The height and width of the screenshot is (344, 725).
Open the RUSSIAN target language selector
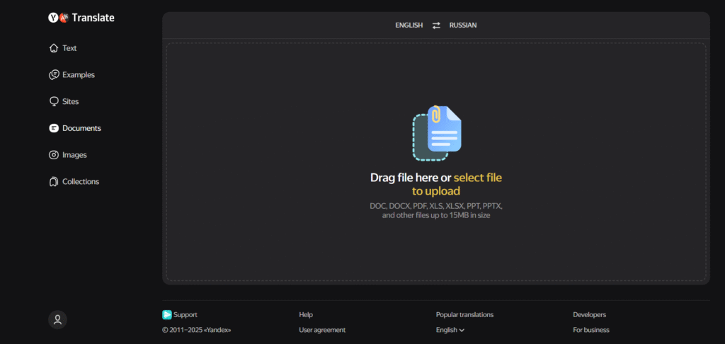pyautogui.click(x=463, y=25)
